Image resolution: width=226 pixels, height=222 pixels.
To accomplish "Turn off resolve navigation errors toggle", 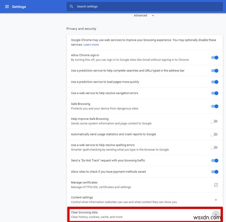I will pos(214,93).
